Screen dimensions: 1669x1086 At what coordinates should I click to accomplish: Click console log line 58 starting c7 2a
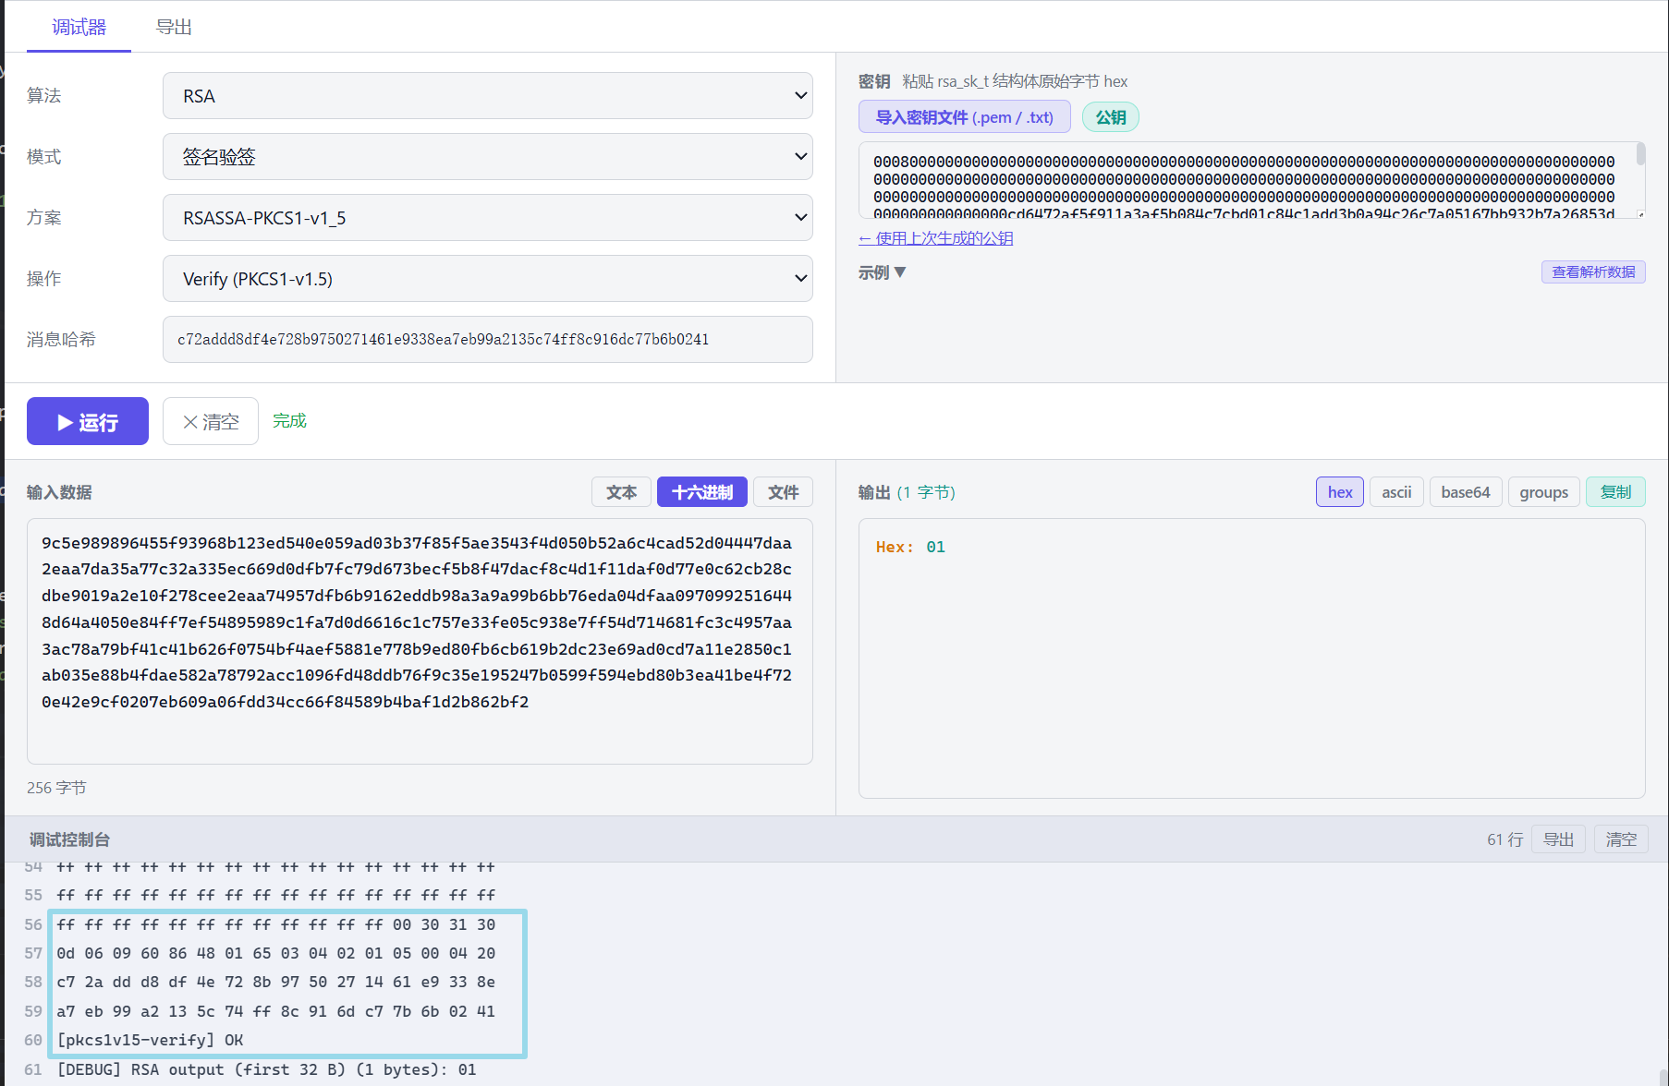(275, 982)
